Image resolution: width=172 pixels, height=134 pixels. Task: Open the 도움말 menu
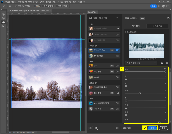81,2
